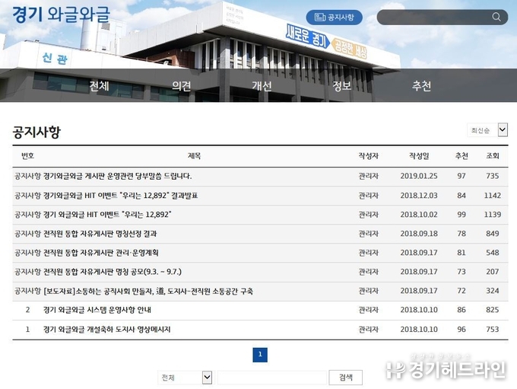Open post HIT 이벤트 결과발표
The height and width of the screenshot is (389, 517).
click(x=120, y=196)
